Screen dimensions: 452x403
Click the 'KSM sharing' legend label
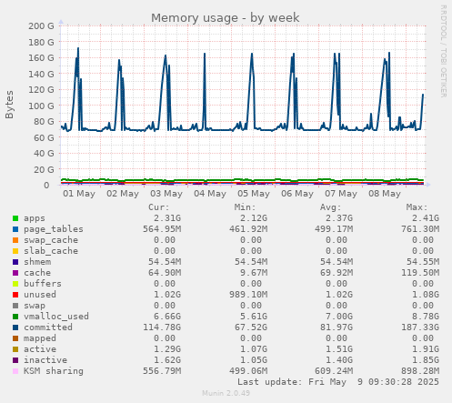[54, 371]
